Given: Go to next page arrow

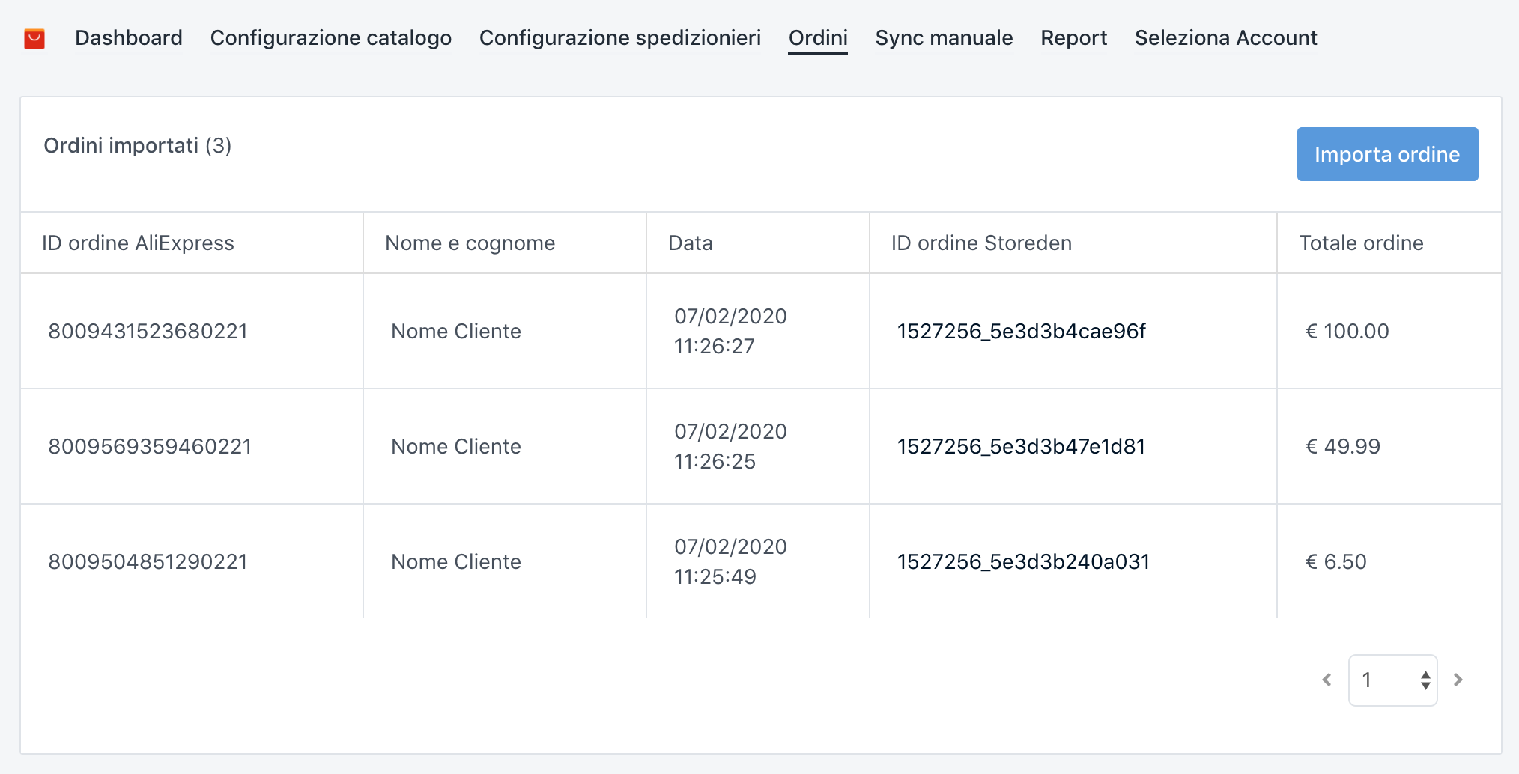Looking at the screenshot, I should [x=1458, y=680].
